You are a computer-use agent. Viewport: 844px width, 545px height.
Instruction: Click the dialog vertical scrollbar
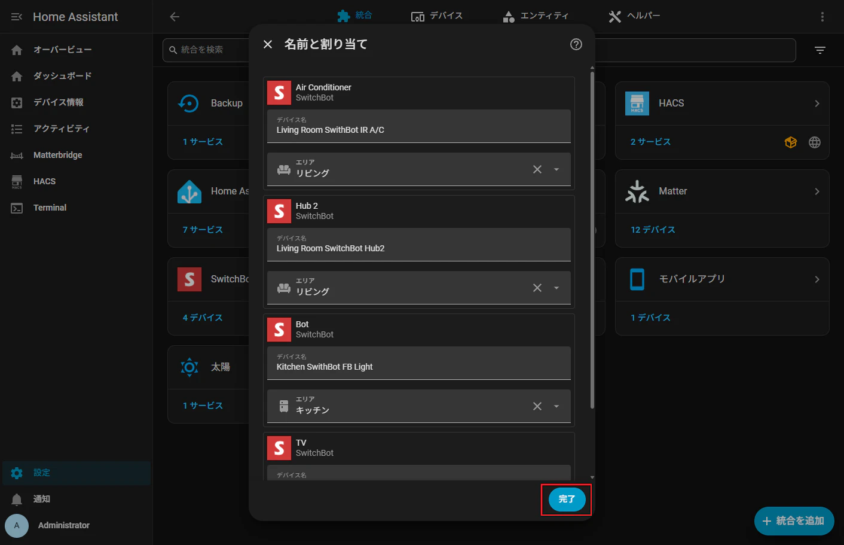pyautogui.click(x=592, y=239)
